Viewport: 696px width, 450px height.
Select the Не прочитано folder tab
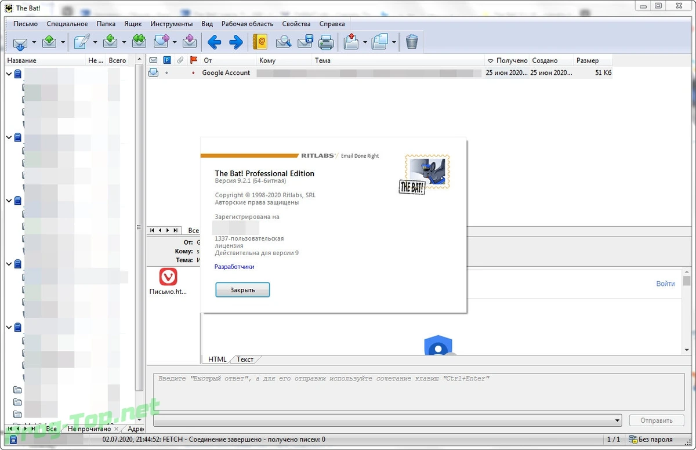point(89,429)
